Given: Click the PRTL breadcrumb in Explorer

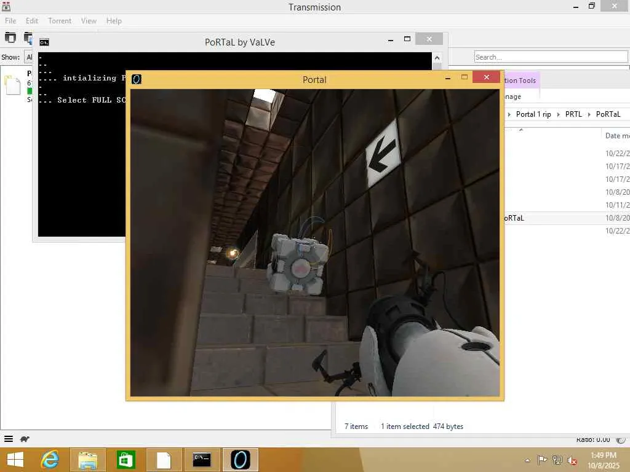Looking at the screenshot, I should coord(573,114).
